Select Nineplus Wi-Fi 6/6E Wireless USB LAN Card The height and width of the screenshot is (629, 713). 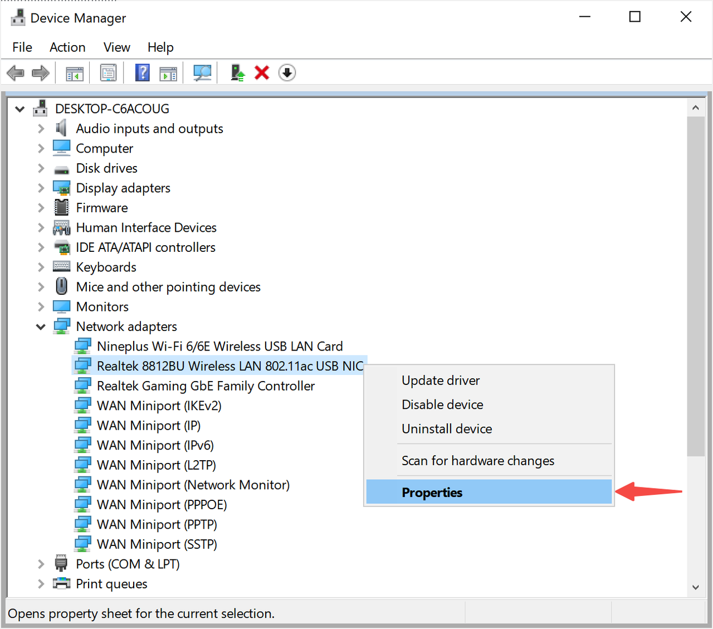[219, 347]
